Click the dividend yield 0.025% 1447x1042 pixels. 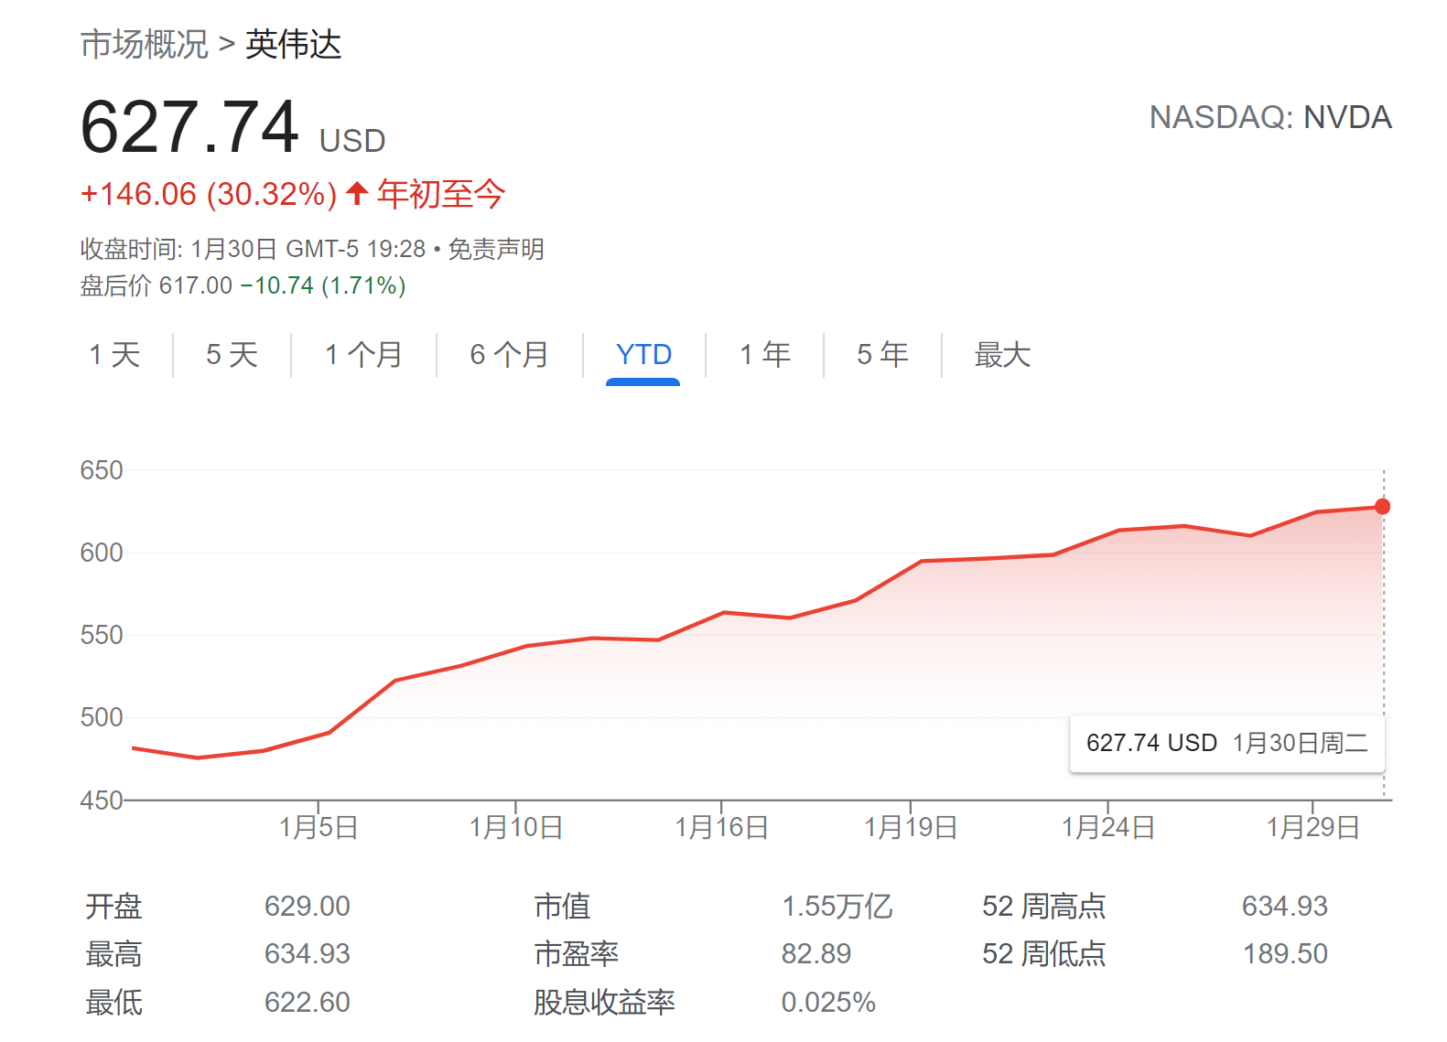tap(828, 1003)
